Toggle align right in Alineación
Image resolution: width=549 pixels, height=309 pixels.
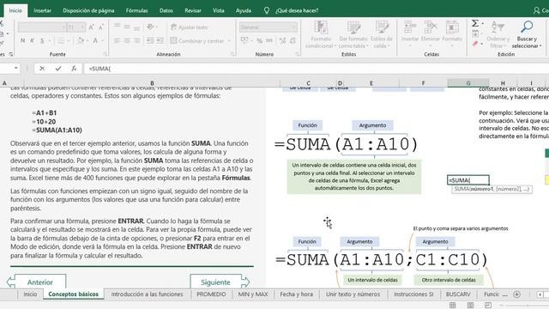137,40
